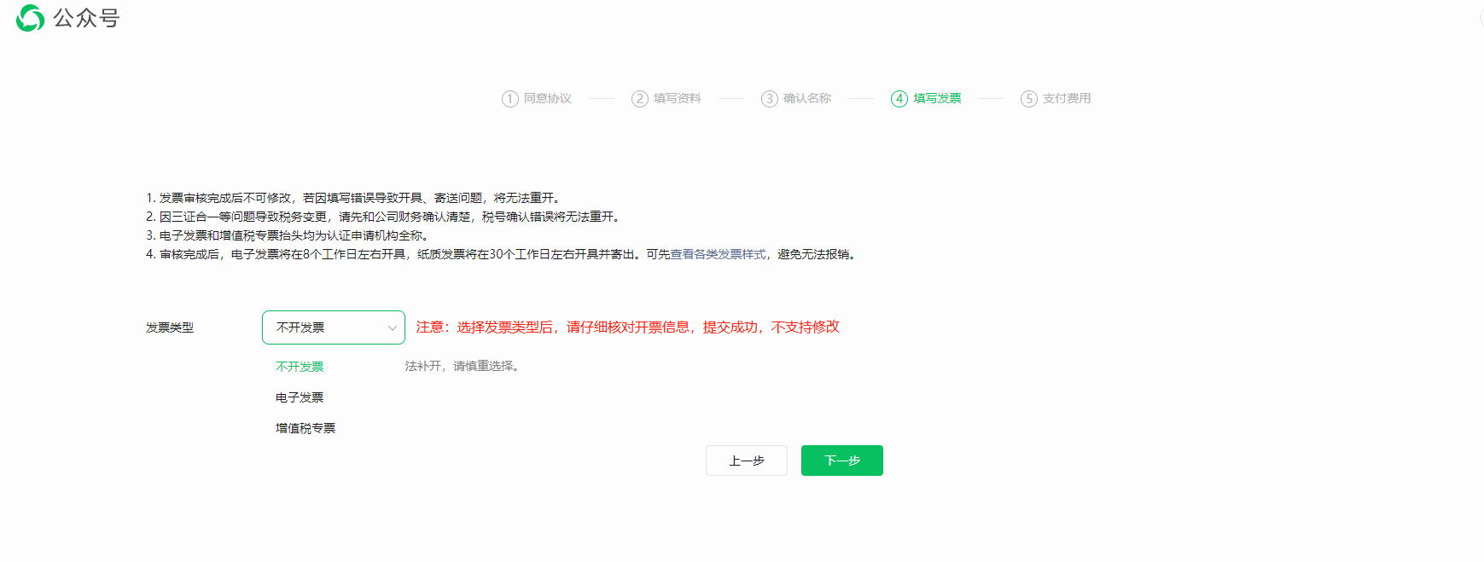This screenshot has width=1484, height=562.
Task: Click the step 3 circle icon
Action: pos(770,99)
